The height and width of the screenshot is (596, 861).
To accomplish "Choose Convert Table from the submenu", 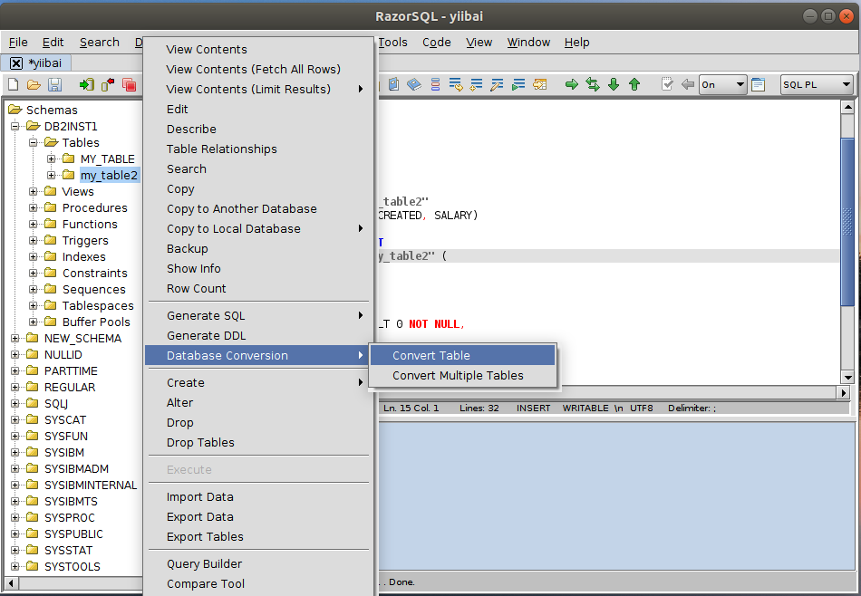I will point(462,356).
